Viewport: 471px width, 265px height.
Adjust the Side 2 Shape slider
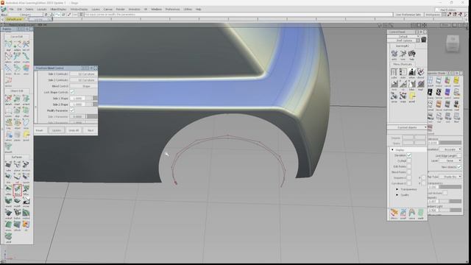click(92, 105)
